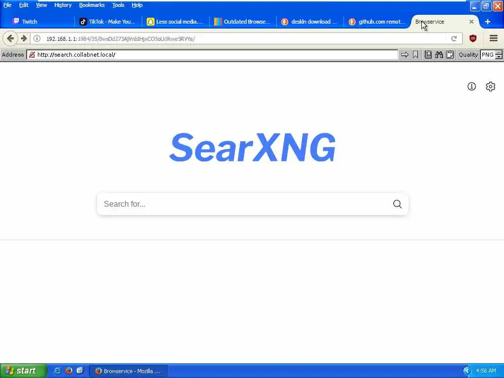The height and width of the screenshot is (378, 504).
Task: Expand hidden system tray icons arrow
Action: click(467, 371)
